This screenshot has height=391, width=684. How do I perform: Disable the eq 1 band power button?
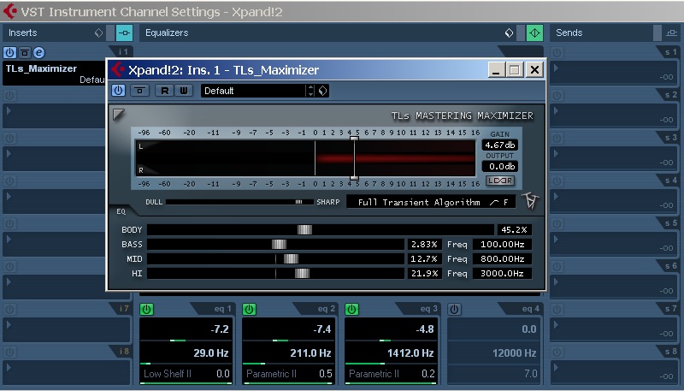pos(146,310)
